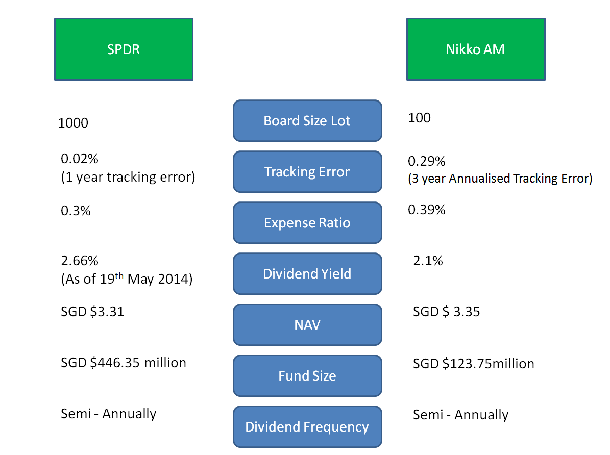The height and width of the screenshot is (455, 610).
Task: Click the 0.02% tracking error value
Action: tap(80, 159)
